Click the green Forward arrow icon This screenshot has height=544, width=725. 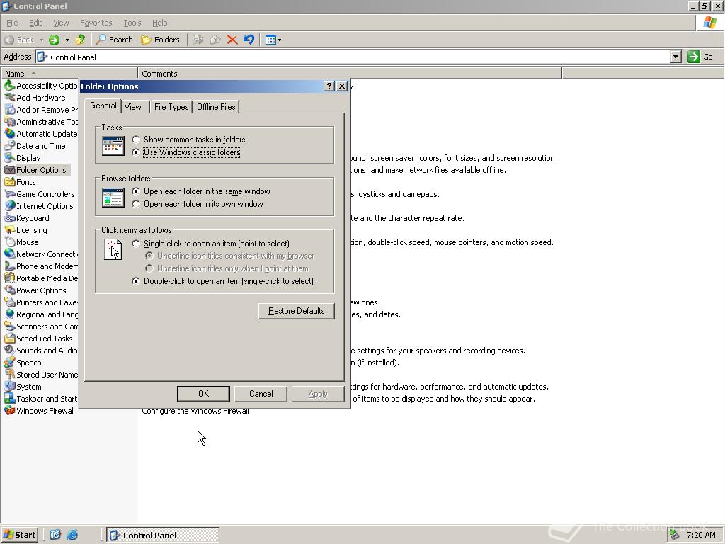point(54,40)
